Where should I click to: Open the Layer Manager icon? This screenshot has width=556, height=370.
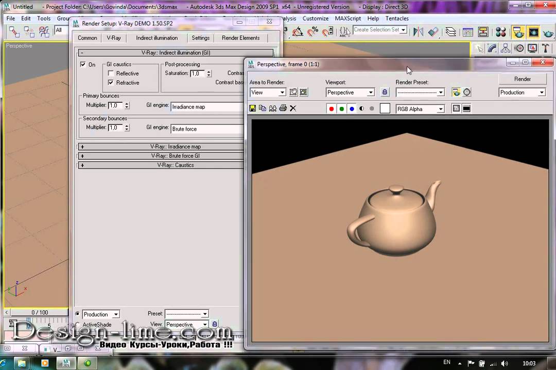click(x=450, y=32)
